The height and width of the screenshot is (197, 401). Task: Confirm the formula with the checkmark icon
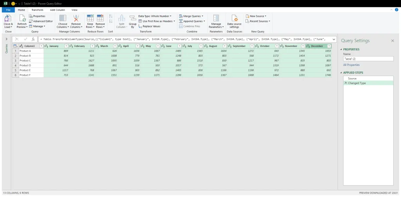click(25, 39)
